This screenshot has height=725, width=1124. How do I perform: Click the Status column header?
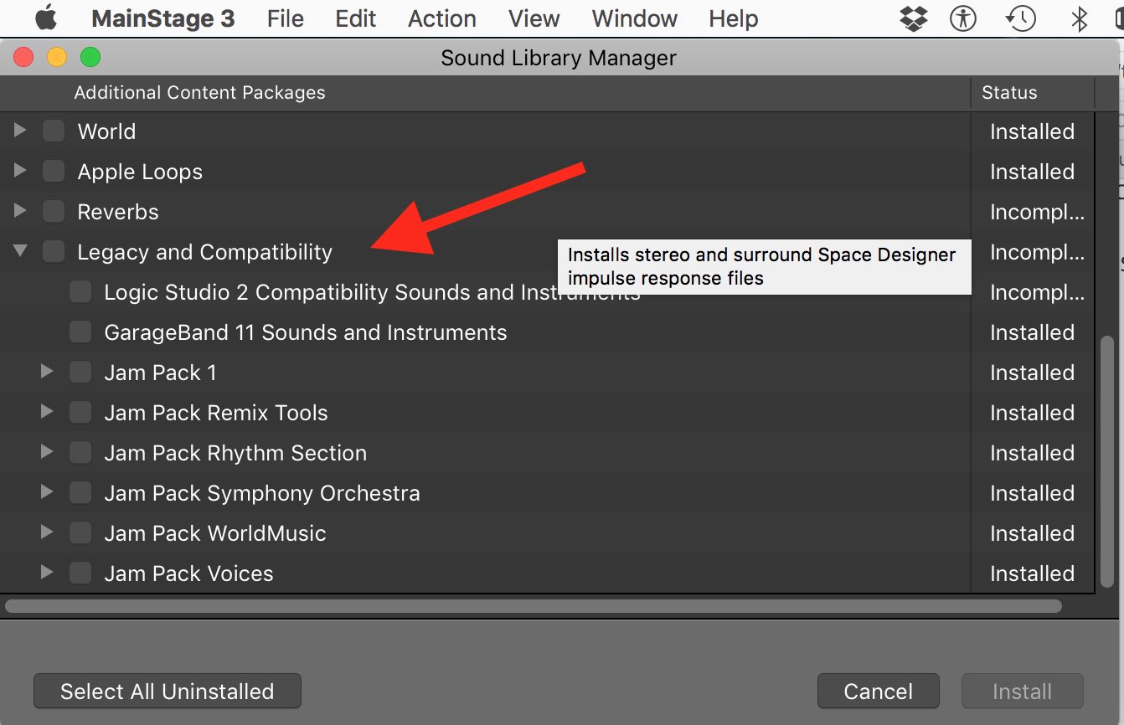[x=1009, y=93]
